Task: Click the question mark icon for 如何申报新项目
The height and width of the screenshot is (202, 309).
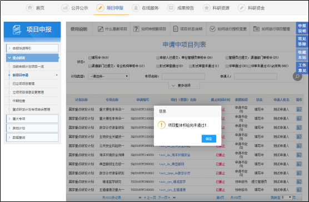Action: pos(136,29)
